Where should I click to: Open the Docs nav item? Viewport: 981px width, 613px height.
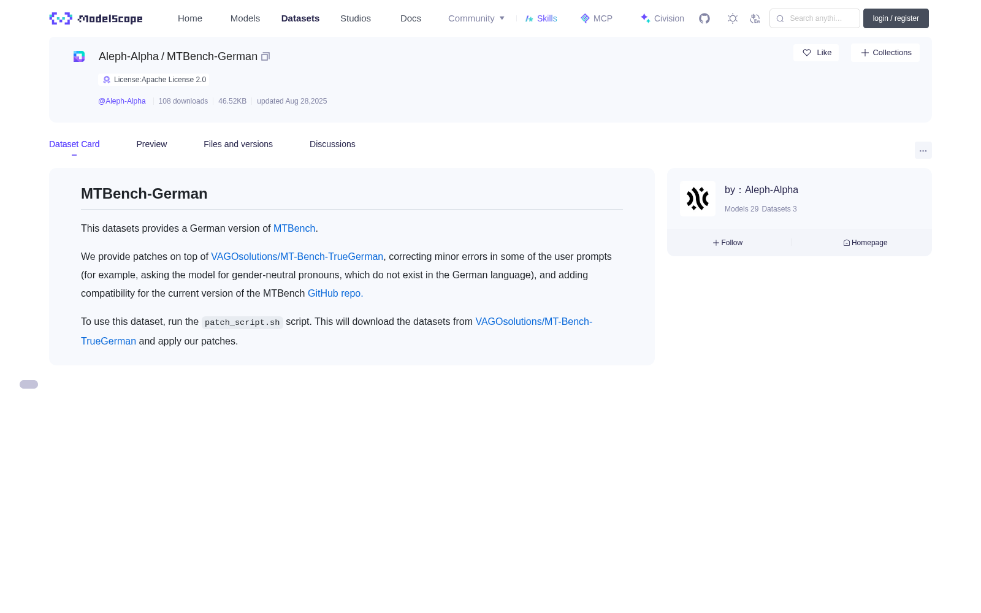(x=411, y=18)
